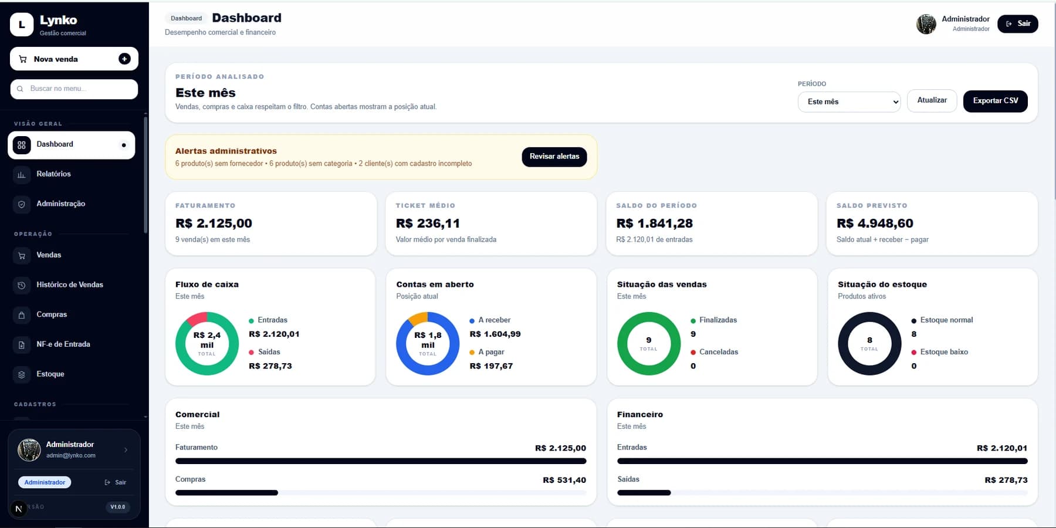Click the administrator avatar in the header

point(926,24)
